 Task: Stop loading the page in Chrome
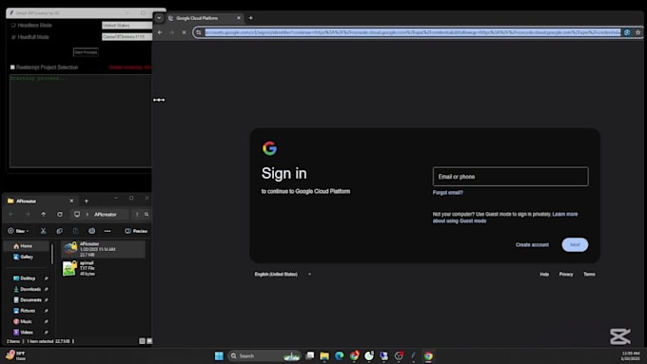click(x=184, y=32)
